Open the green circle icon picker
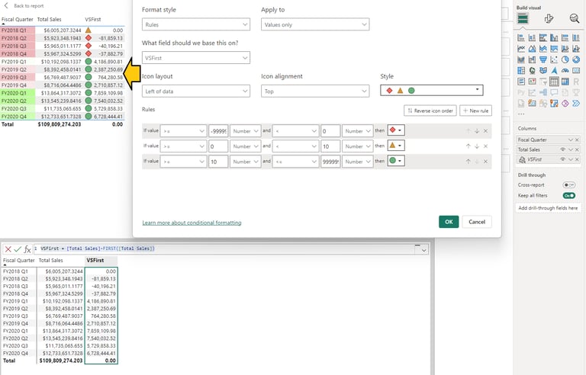Viewport: 586px width, 375px height. (396, 161)
